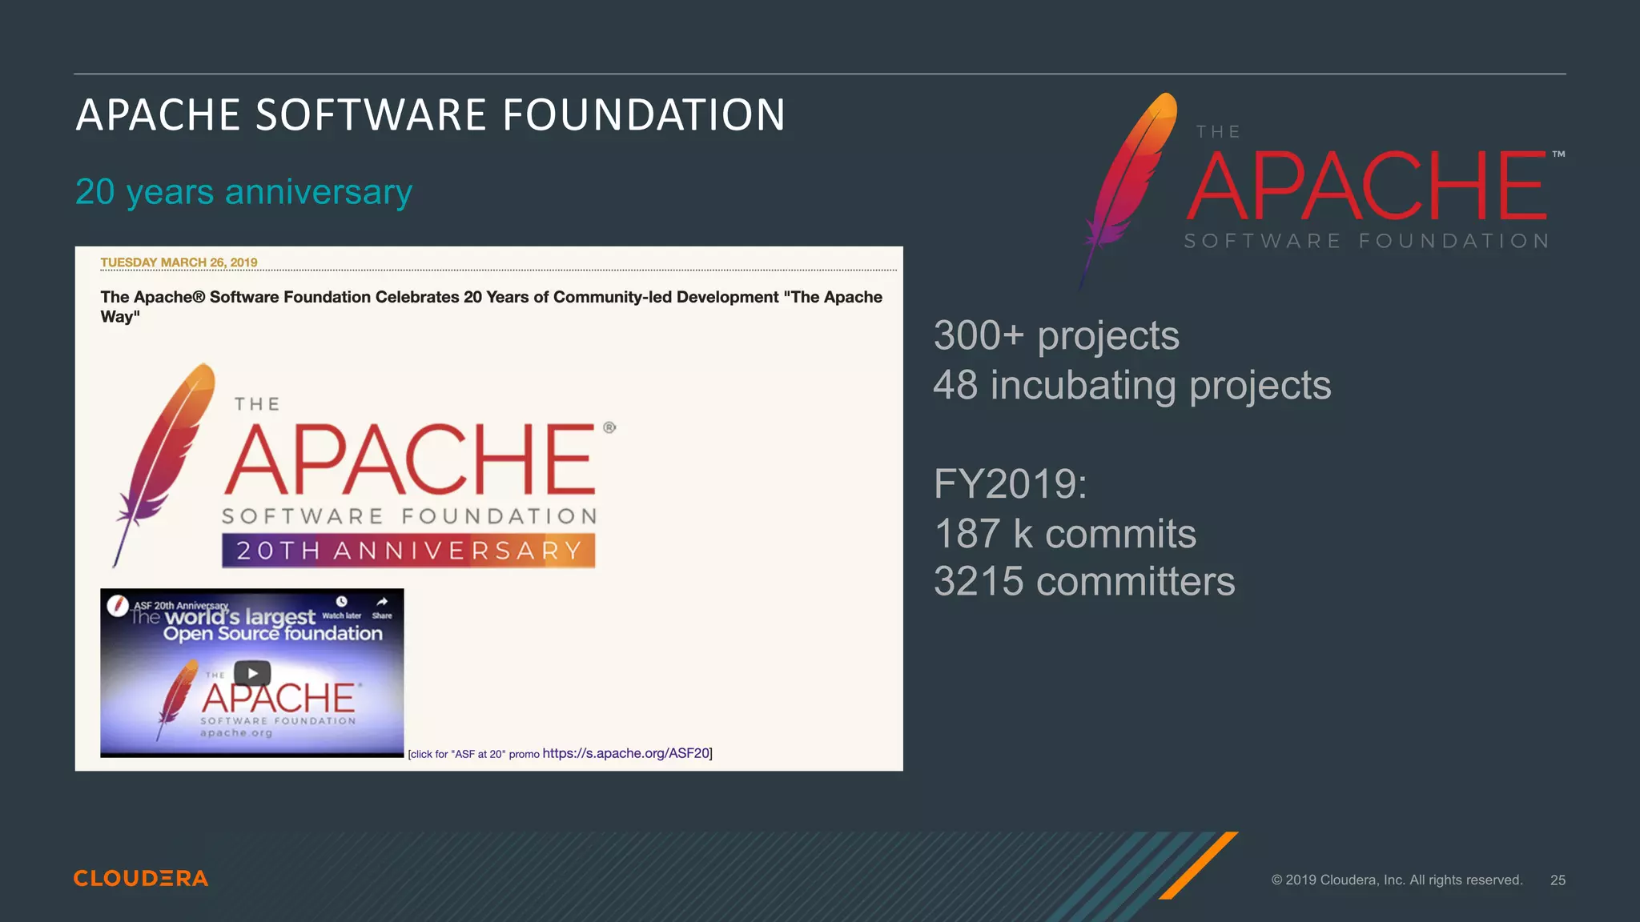Select the '20 years anniversary' subtitle
1640x922 pixels.
tap(243, 192)
